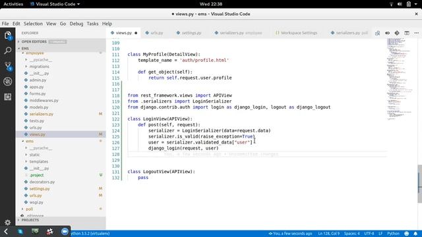Click the diamond-shaped Git icon in editor toolbar

click(x=397, y=33)
